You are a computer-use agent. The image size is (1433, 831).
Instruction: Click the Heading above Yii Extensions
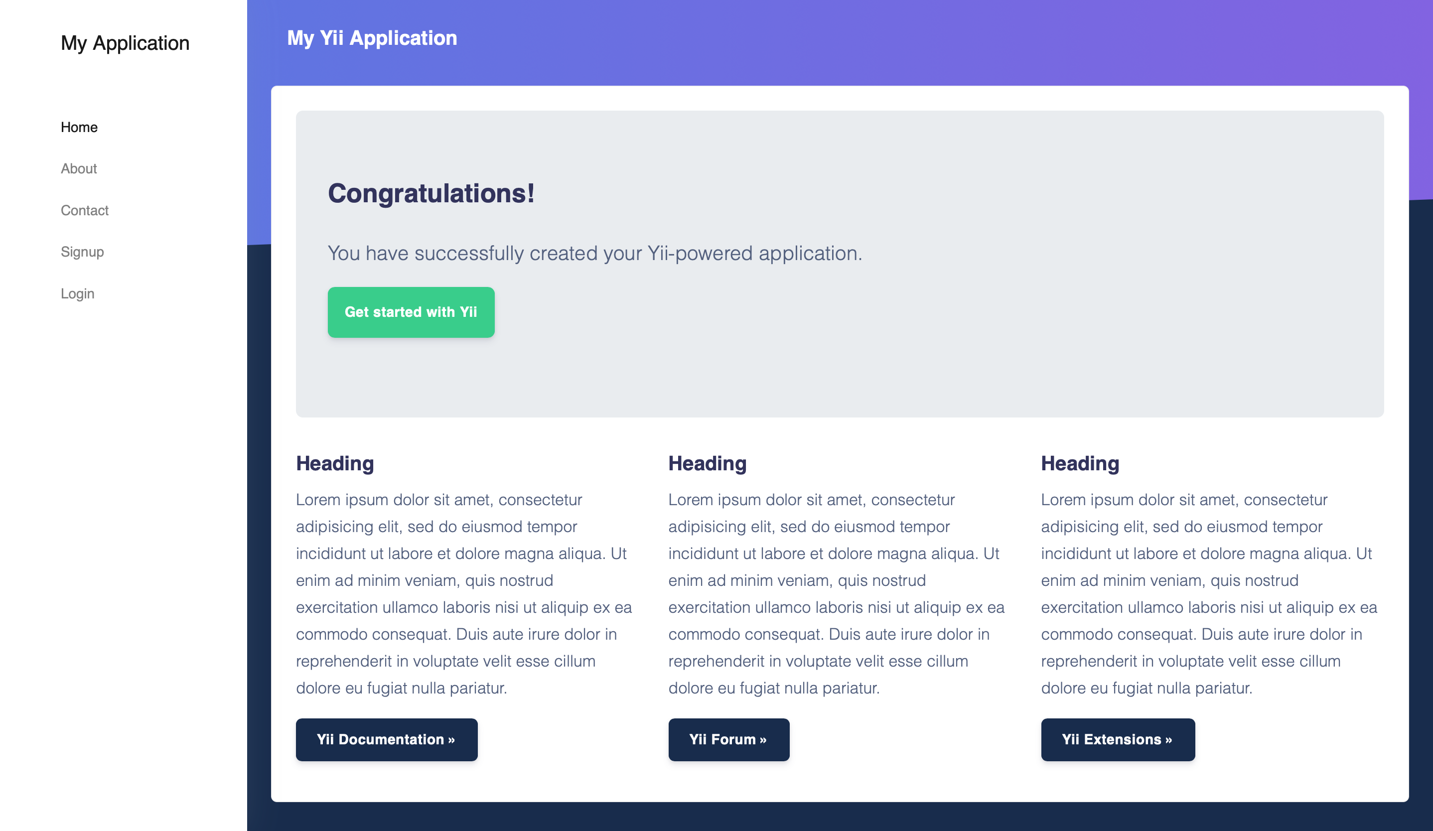pyautogui.click(x=1080, y=464)
